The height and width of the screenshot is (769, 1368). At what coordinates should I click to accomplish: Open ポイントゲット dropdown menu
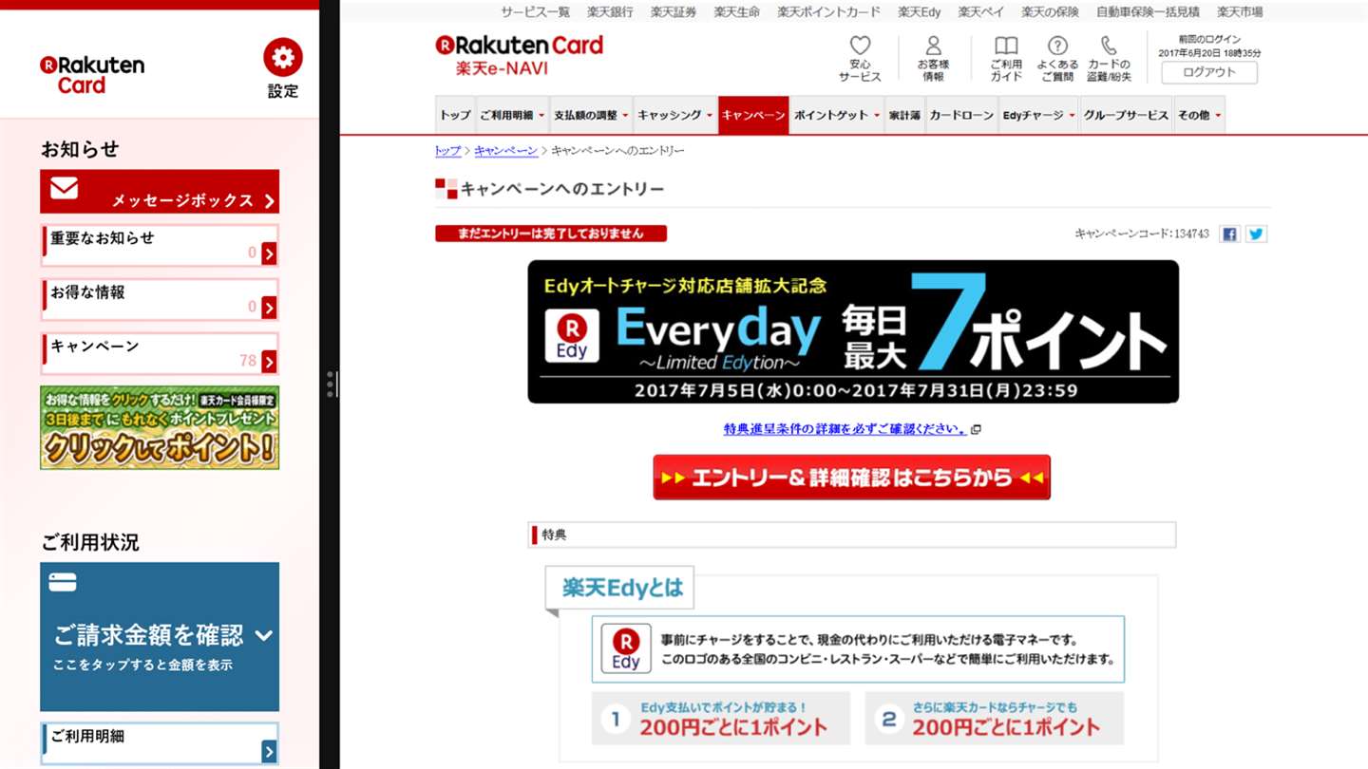(837, 115)
